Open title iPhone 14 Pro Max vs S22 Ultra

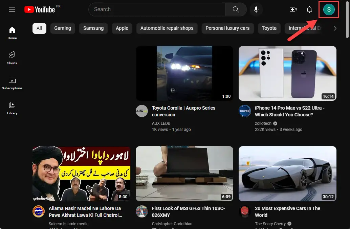289,111
